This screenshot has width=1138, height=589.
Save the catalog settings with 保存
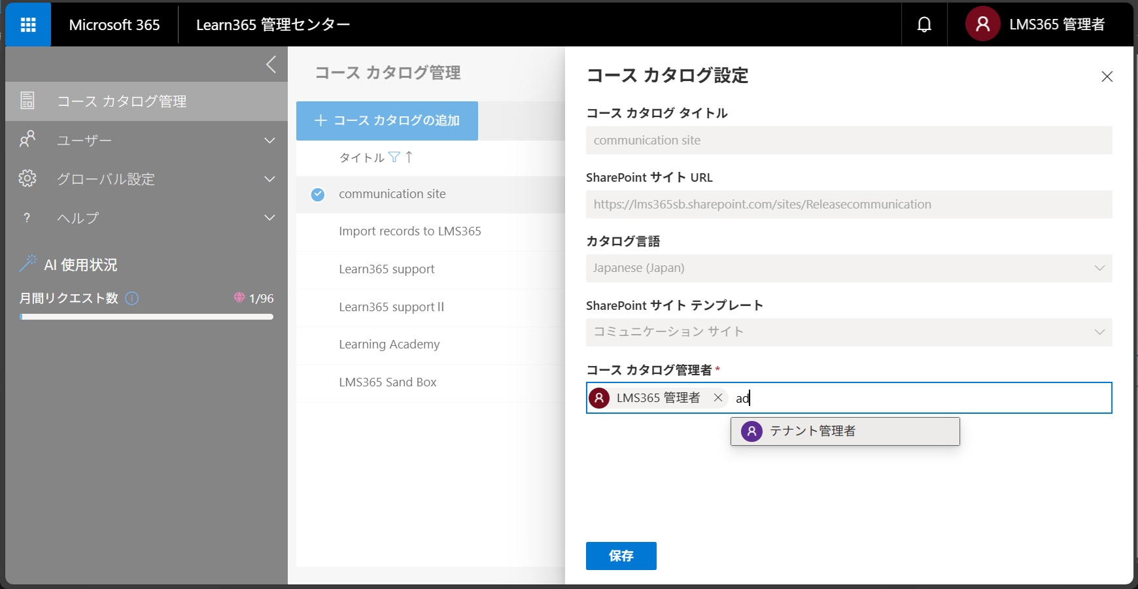click(x=621, y=556)
